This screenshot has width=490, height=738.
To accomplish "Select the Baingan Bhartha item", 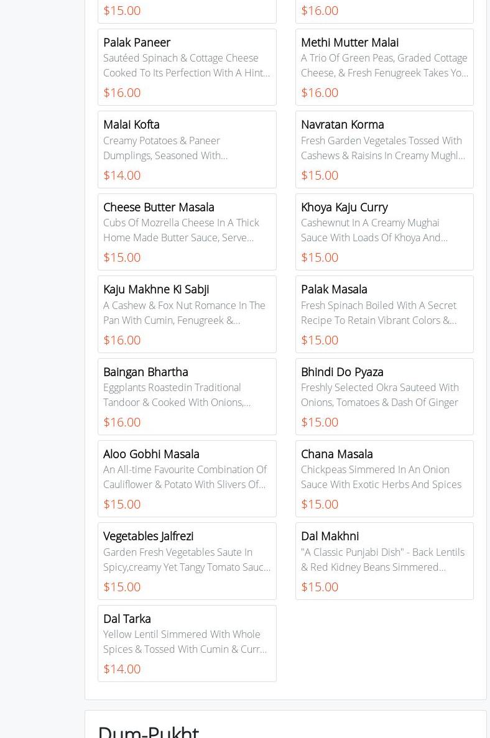I will click(x=146, y=372).
